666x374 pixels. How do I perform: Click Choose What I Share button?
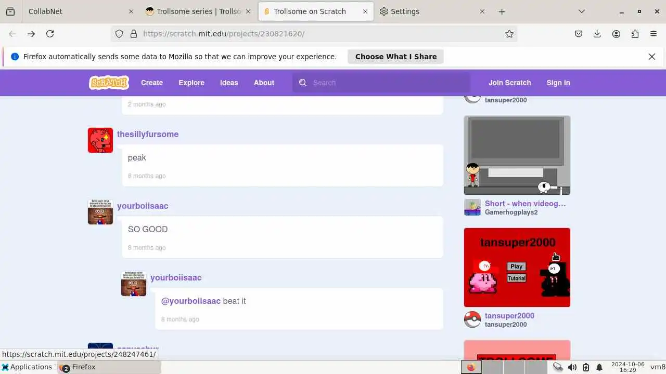click(396, 57)
